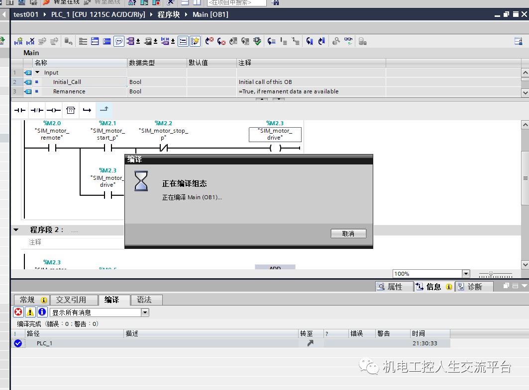Switch to the 交叉引用 tab
Viewport: 529px width, 390px height.
[71, 300]
